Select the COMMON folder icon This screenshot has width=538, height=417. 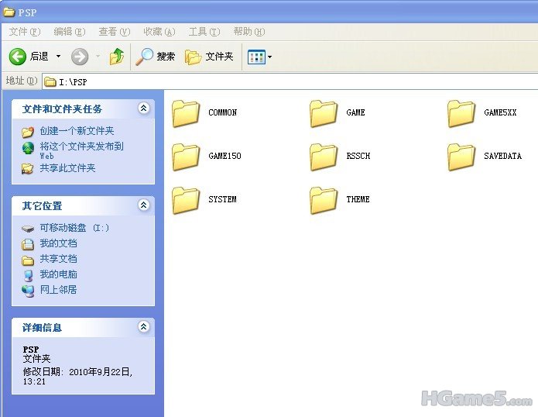186,114
